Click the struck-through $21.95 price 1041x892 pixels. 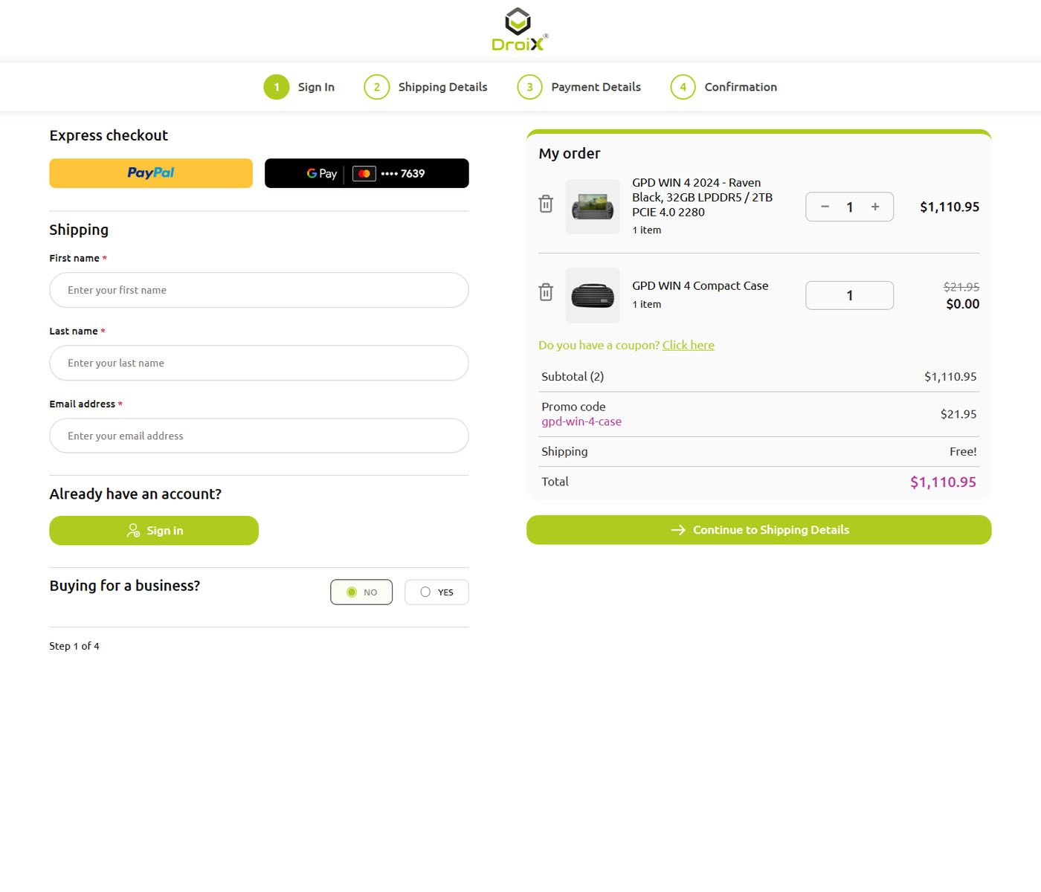pyautogui.click(x=961, y=287)
